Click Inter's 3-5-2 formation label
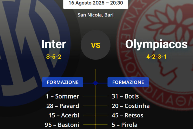 tap(54, 57)
